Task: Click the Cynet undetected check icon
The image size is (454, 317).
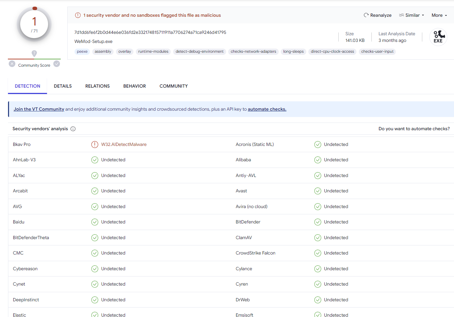Action: click(x=95, y=284)
